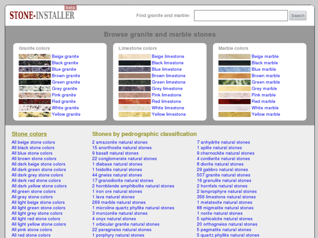Screen dimensions: 318x238
Task: Select the green marble swatch image
Action: pyautogui.click(x=234, y=82)
